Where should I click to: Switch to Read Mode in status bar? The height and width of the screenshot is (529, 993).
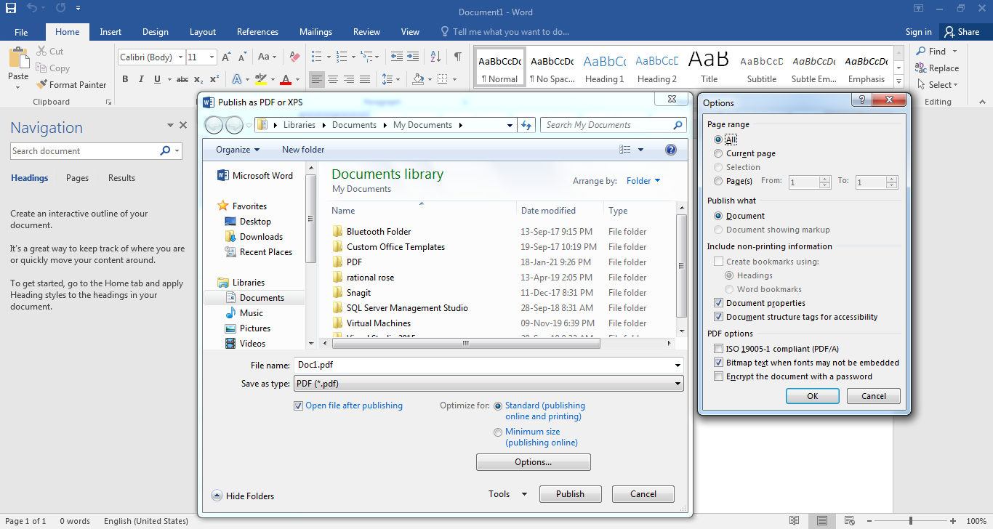[x=795, y=521]
